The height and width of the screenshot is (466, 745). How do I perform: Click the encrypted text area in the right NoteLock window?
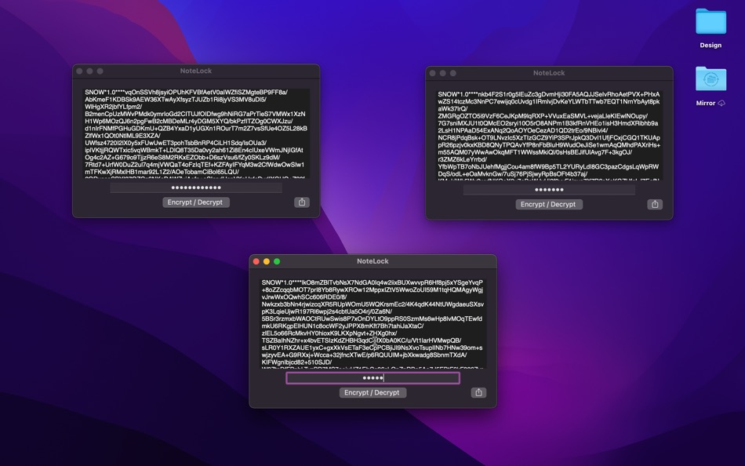point(549,136)
